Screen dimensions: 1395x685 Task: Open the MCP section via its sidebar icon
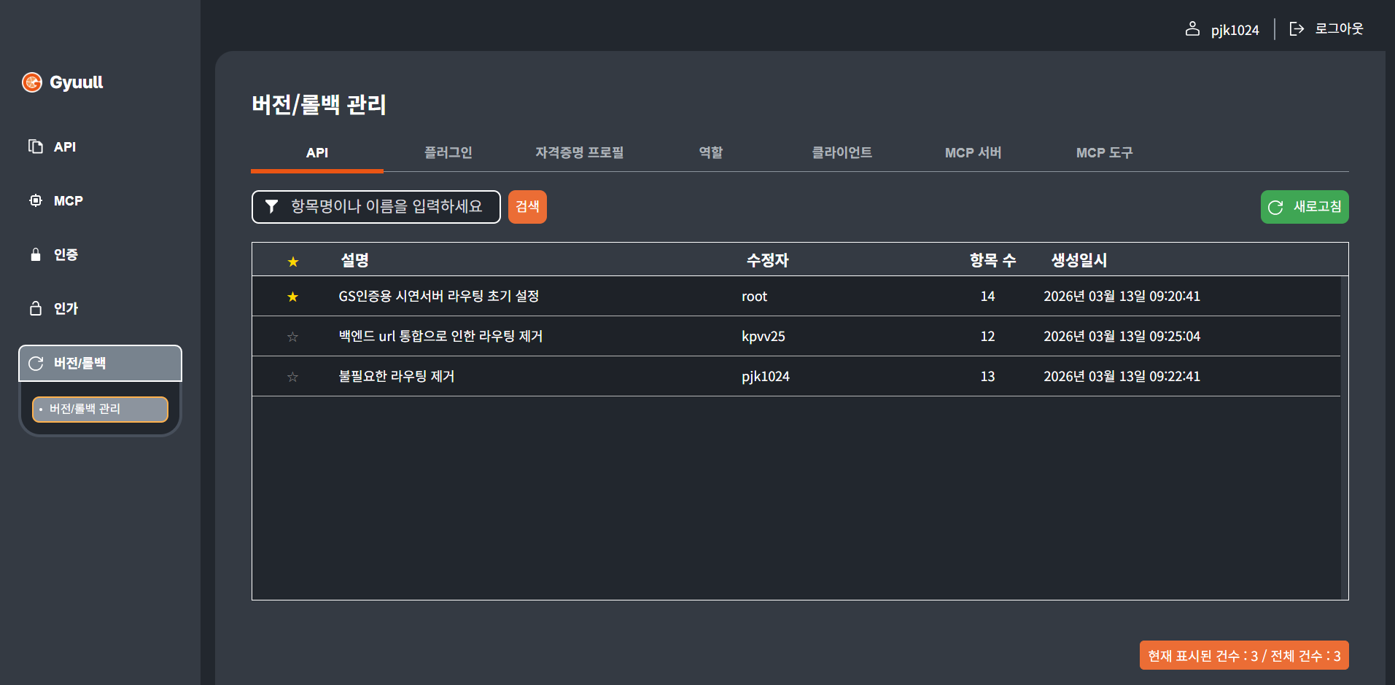(35, 200)
